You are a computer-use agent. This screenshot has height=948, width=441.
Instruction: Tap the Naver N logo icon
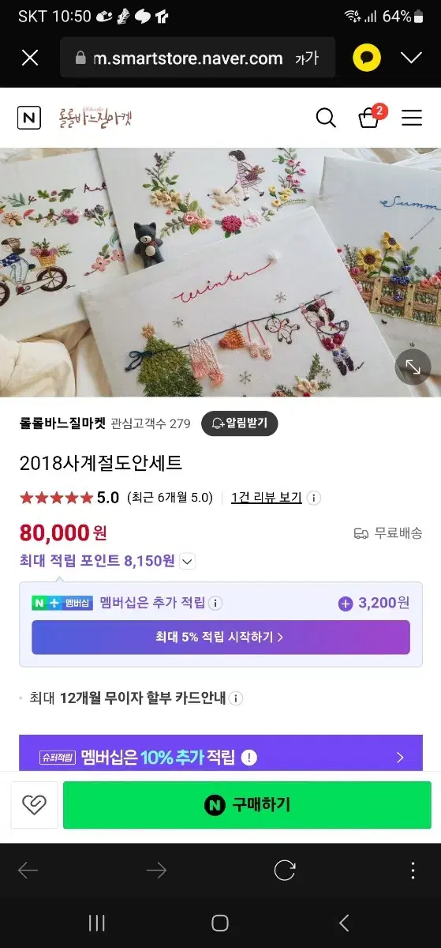29,118
